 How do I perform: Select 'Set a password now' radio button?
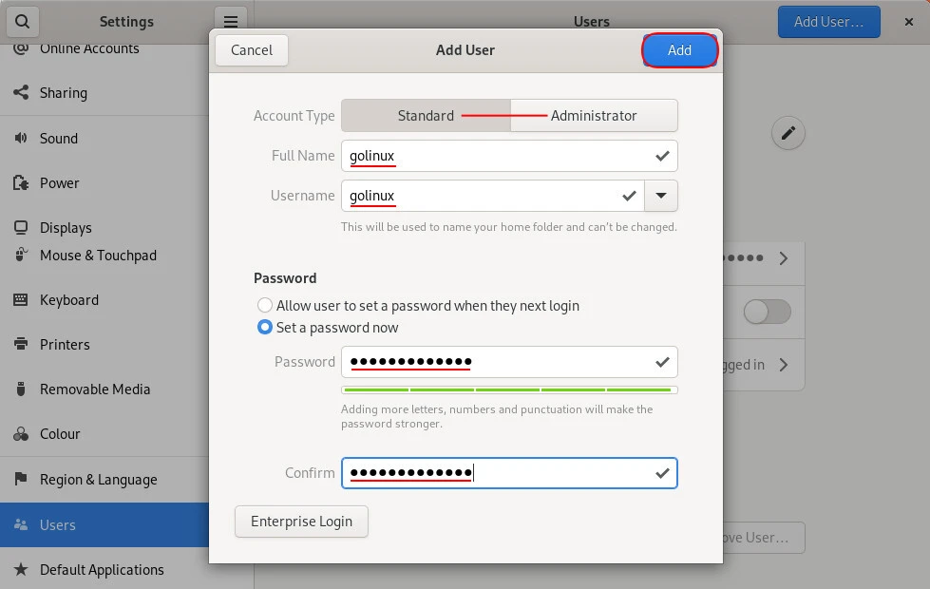click(x=265, y=328)
